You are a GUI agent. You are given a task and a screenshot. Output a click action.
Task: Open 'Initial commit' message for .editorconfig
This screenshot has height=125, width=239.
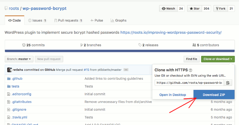pos(95,94)
